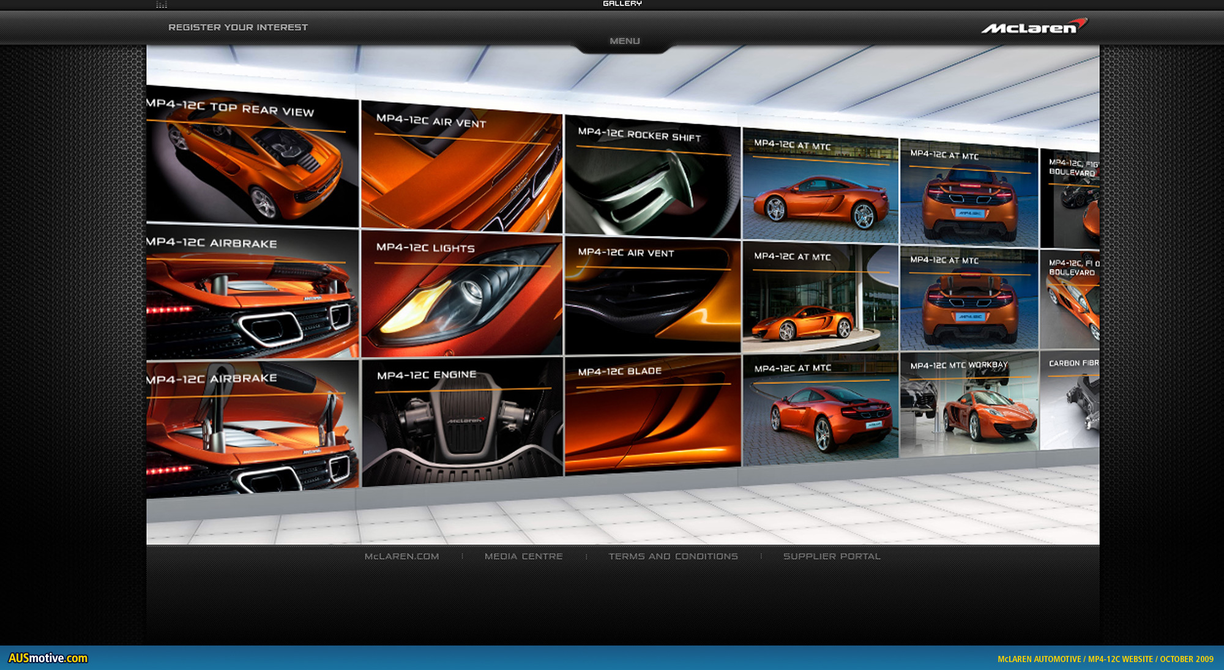Viewport: 1224px width, 670px height.
Task: Click the McLaren logo
Action: 1034,27
